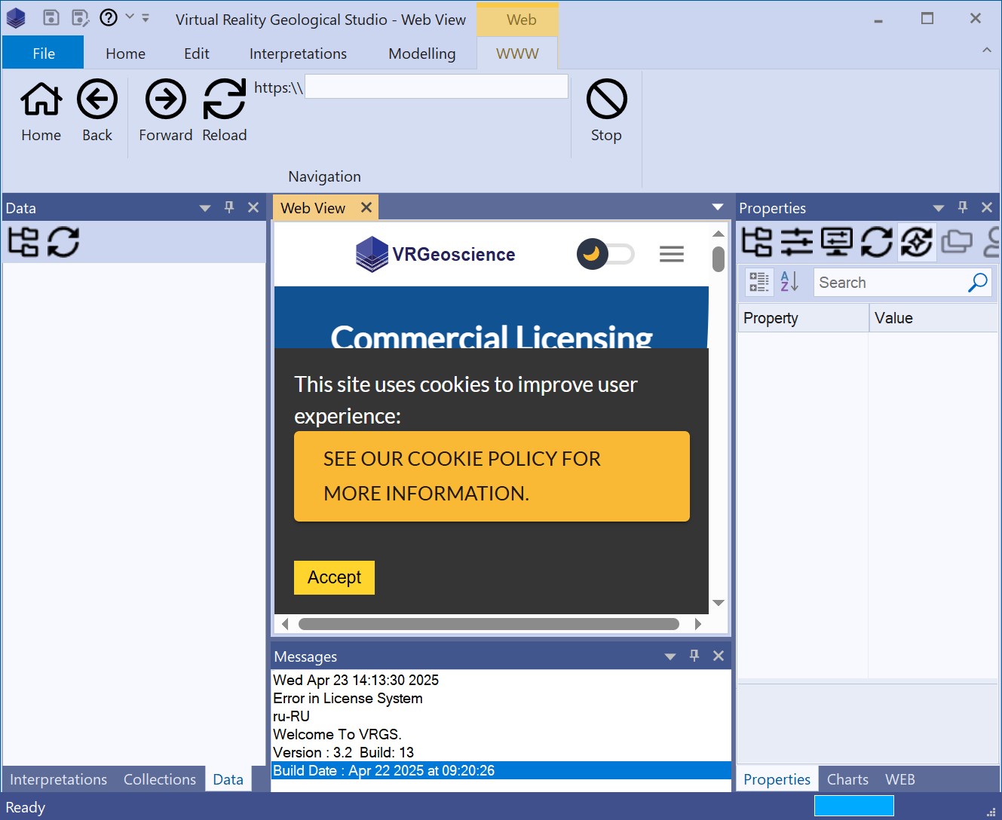Select the Error in License System message
The width and height of the screenshot is (1002, 820).
coord(501,698)
